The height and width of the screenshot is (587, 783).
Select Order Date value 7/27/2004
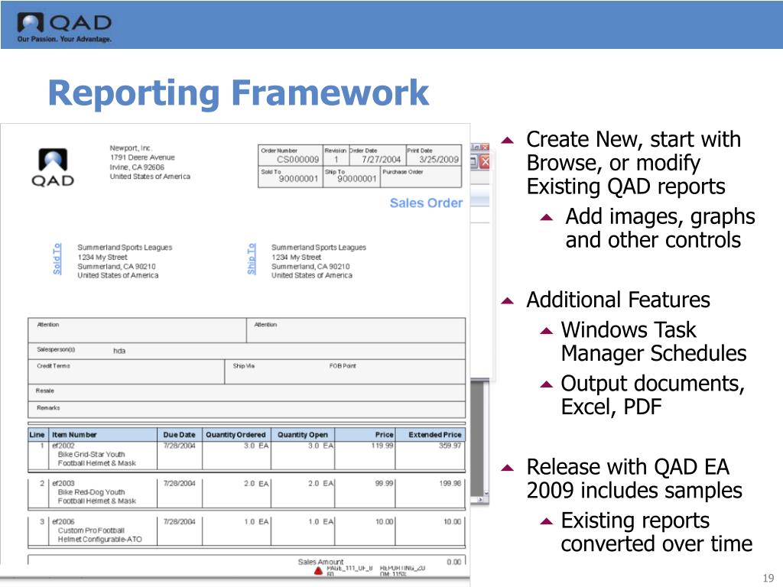click(381, 159)
